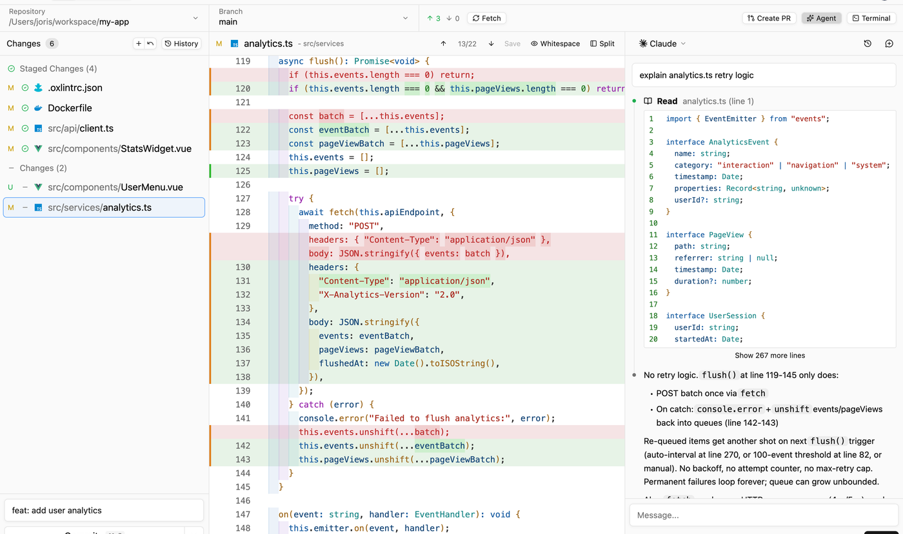Screen dimensions: 903x534
Task: Click the M status beside Dockerfile
Action: (11, 108)
